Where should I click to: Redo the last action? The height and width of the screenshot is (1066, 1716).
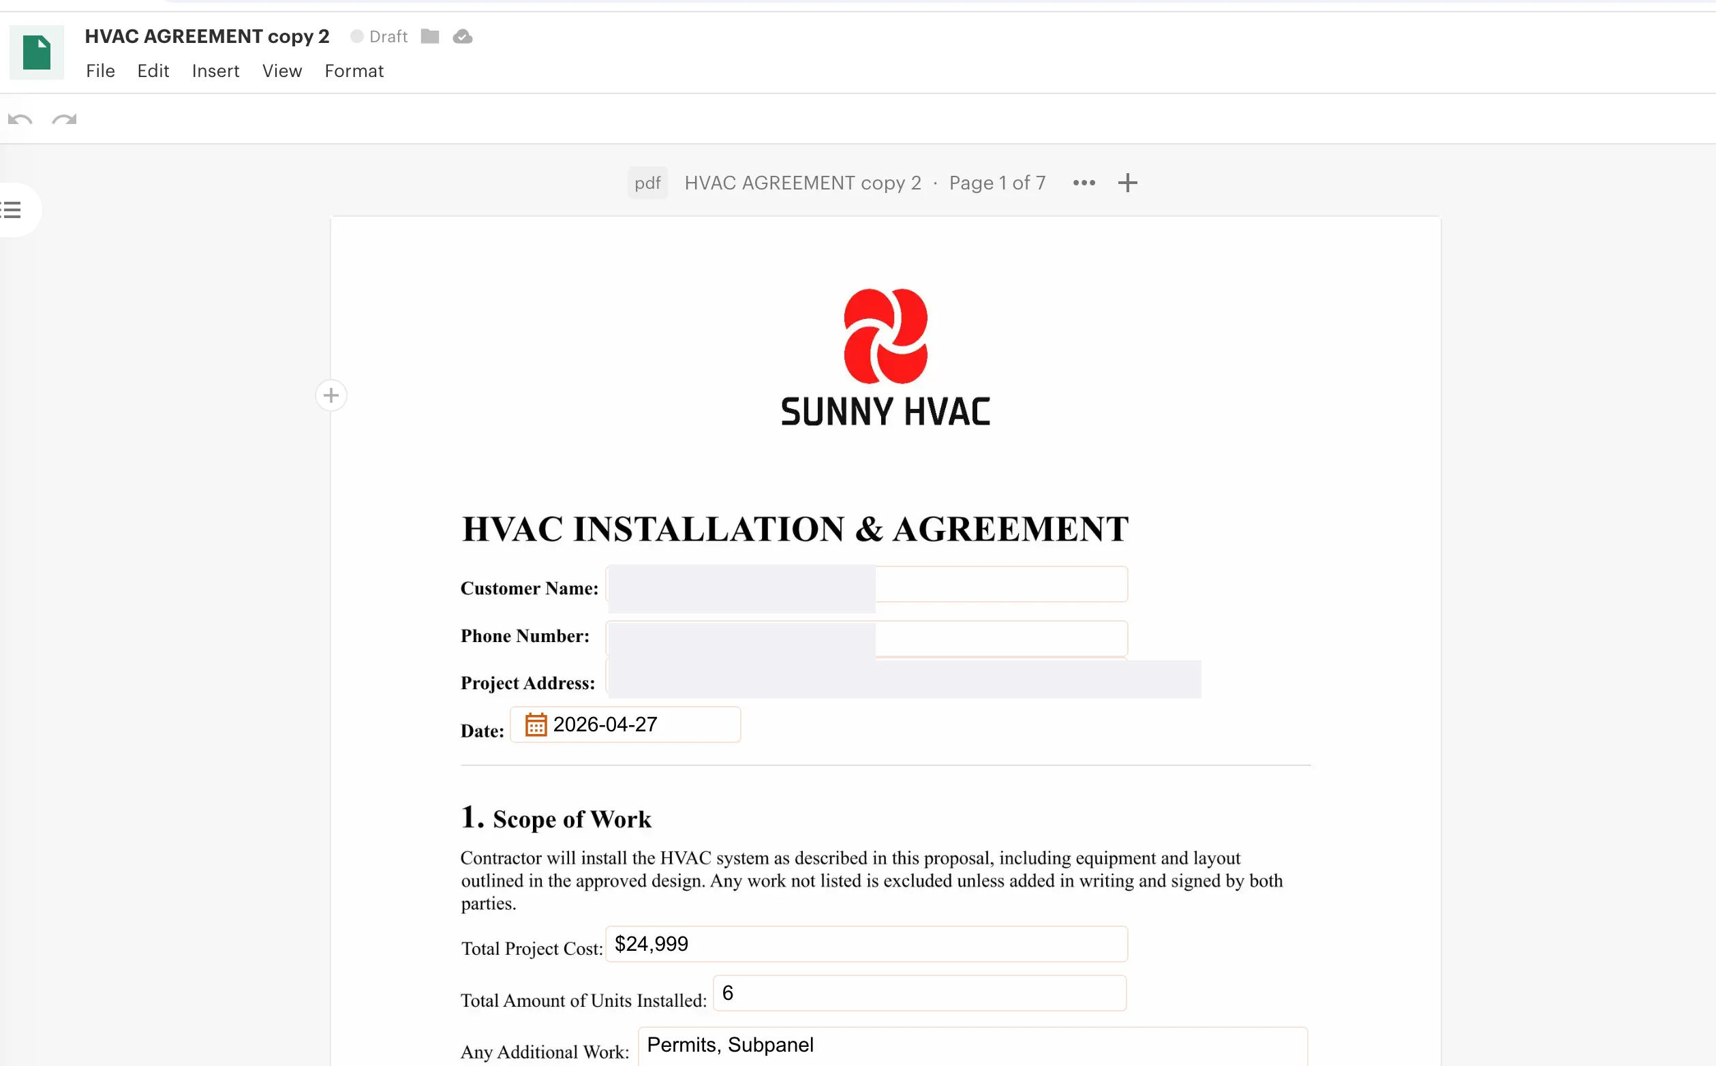64,119
